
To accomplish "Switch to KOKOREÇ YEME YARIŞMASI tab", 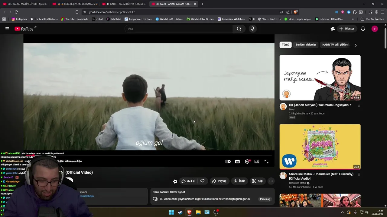I will pyautogui.click(x=75, y=4).
